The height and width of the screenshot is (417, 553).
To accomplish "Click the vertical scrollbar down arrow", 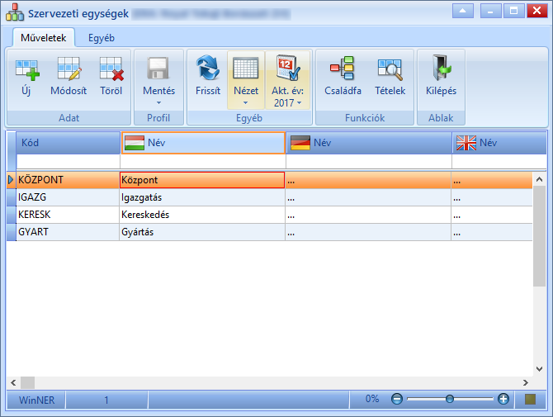I will pyautogui.click(x=539, y=369).
